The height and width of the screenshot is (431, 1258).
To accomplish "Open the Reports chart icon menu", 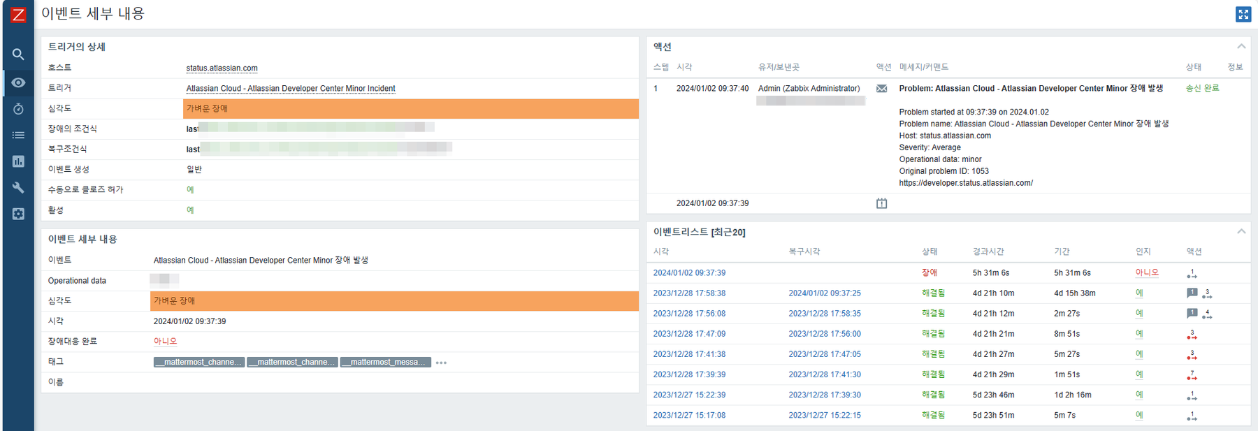I will (18, 161).
